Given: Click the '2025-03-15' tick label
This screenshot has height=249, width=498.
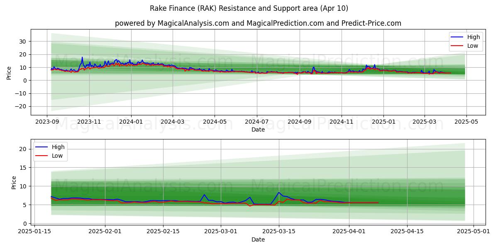Looking at the screenshot, I should 279,232.
